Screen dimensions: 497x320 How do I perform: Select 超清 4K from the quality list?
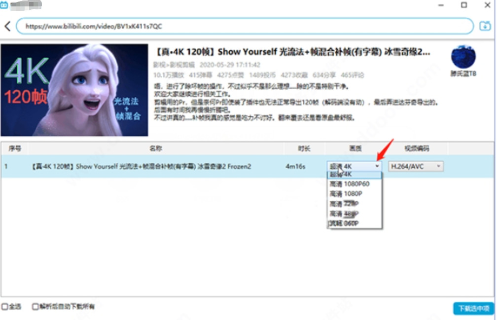[x=355, y=175]
